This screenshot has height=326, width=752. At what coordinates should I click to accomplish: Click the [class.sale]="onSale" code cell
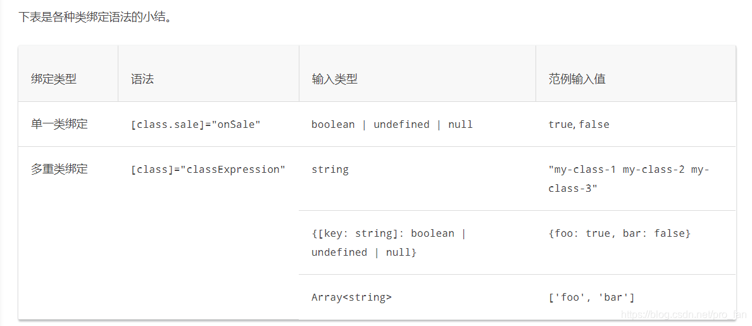[x=195, y=125]
